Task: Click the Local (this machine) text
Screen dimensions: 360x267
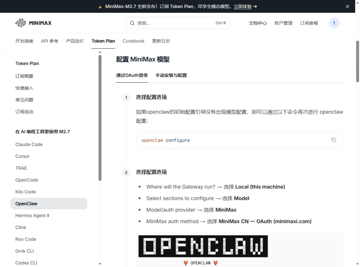Action: click(260, 187)
